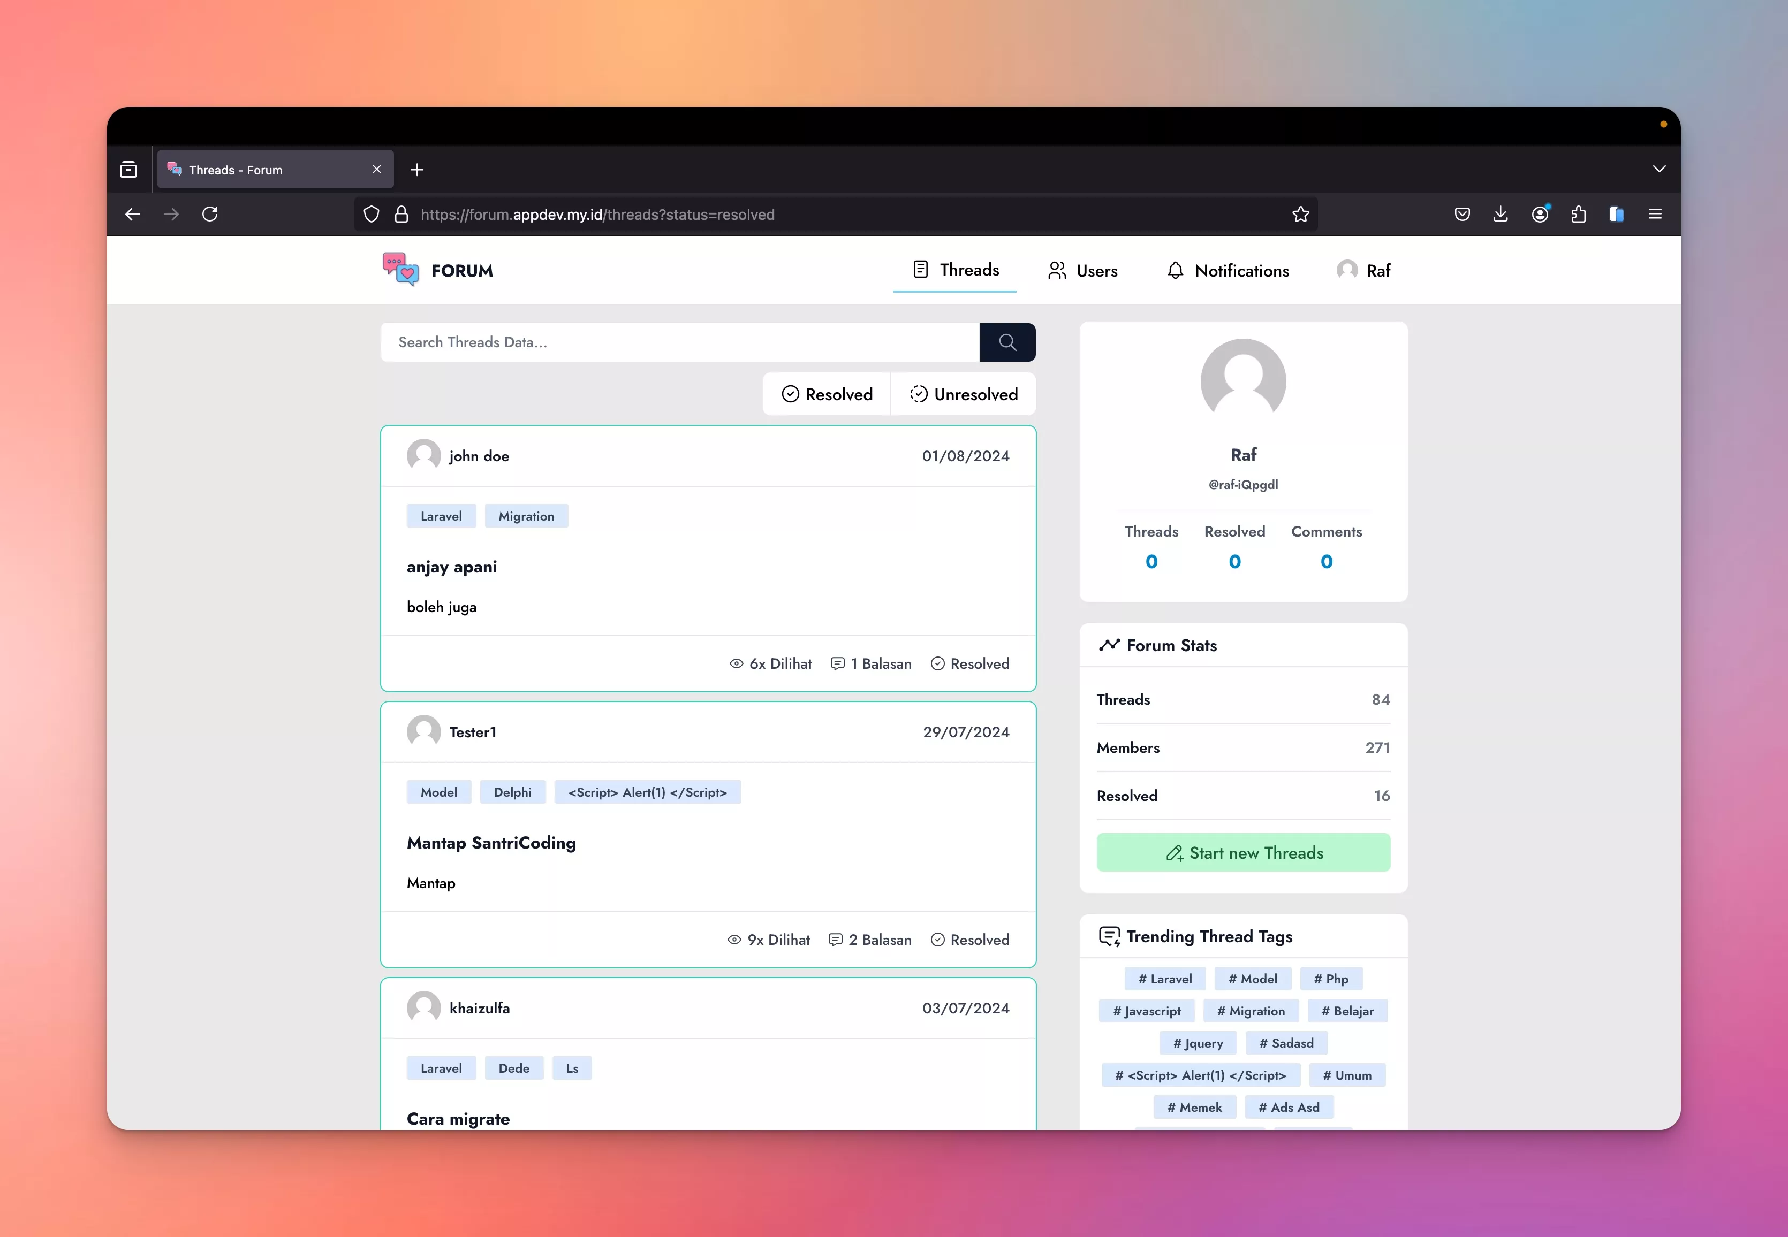Click the 1 Balasan reply count
1788x1237 pixels.
click(871, 663)
